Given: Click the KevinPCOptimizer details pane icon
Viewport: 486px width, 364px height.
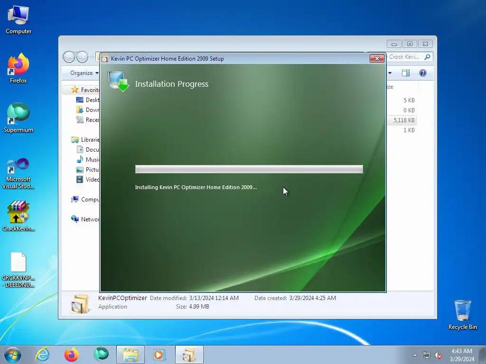Looking at the screenshot, I should pos(79,304).
